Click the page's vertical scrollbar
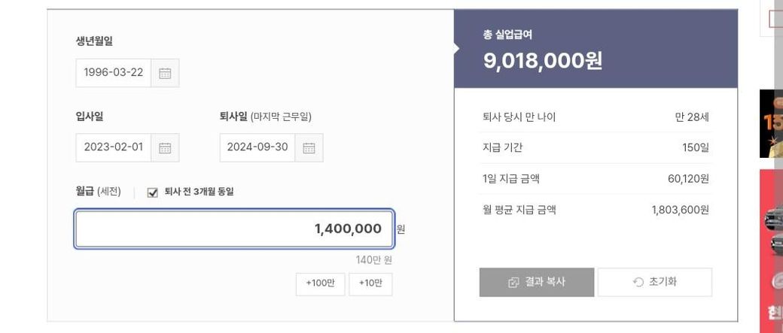 tap(778, 150)
